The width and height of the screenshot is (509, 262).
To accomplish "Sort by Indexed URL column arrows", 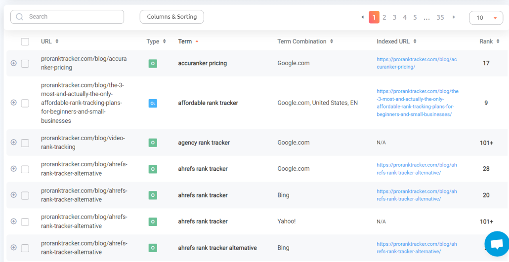I will [x=415, y=41].
